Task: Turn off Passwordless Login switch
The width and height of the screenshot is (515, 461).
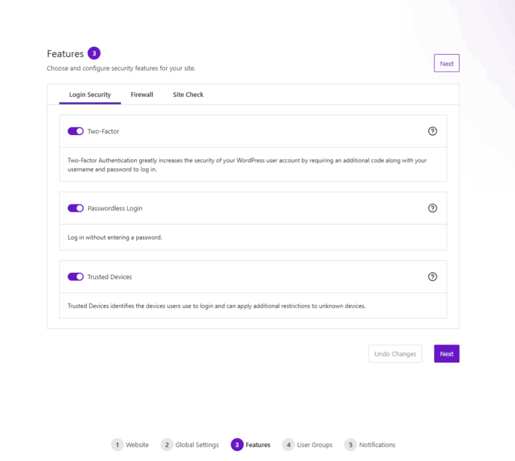Action: [x=75, y=208]
